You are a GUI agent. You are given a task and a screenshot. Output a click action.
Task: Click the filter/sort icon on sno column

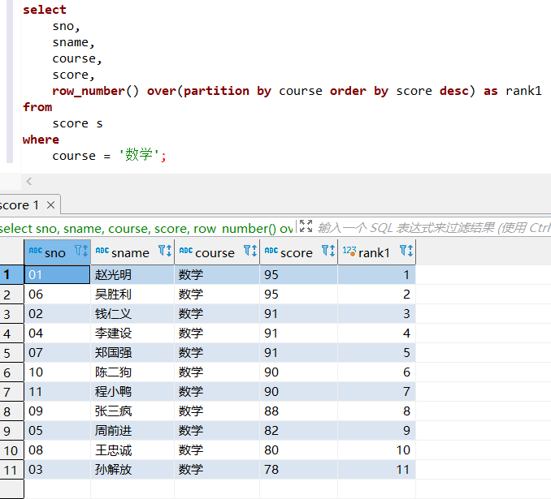click(x=81, y=251)
